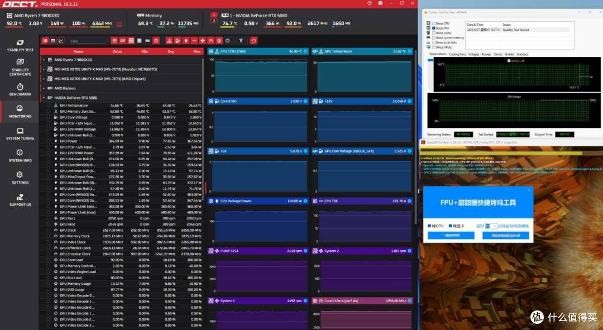Expand MSI MEG X870E Nuvoton NCT6687D node
Image resolution: width=603 pixels, height=330 pixels.
tap(44, 69)
